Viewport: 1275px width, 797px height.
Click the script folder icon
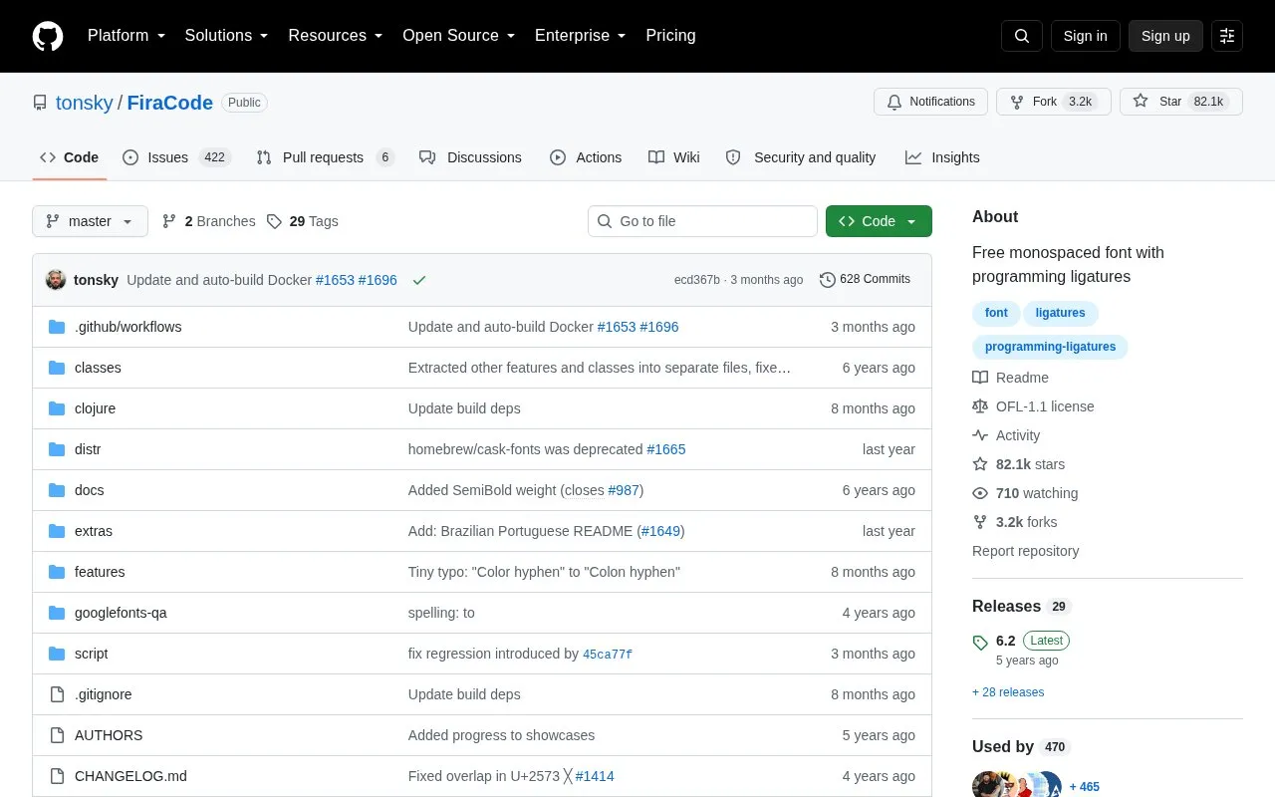pyautogui.click(x=57, y=654)
